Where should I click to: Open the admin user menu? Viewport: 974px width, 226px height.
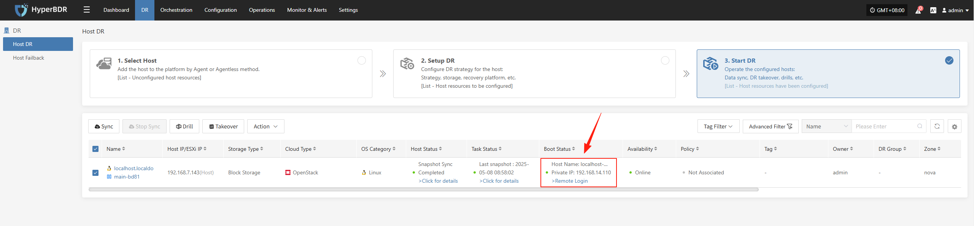click(x=955, y=10)
